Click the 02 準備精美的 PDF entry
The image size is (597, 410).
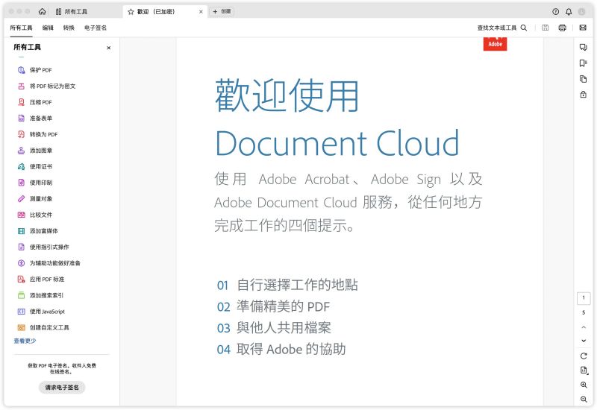[x=273, y=306]
